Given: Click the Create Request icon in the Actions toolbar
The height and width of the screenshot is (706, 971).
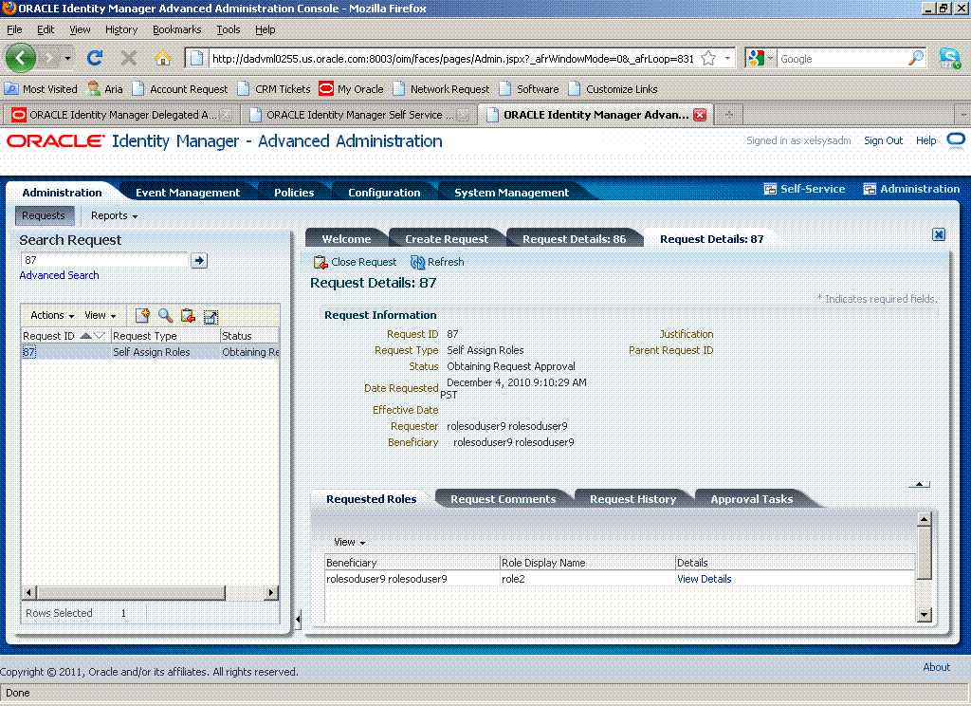Looking at the screenshot, I should coord(142,314).
